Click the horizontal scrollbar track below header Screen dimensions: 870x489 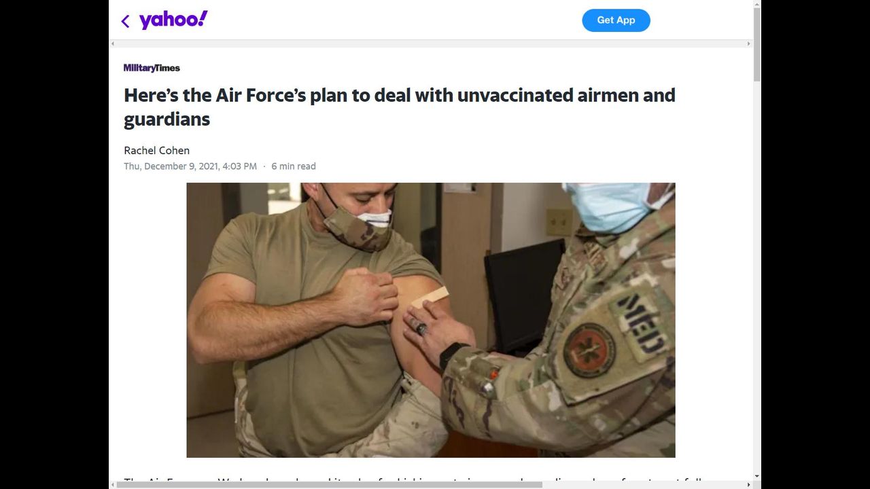(431, 43)
